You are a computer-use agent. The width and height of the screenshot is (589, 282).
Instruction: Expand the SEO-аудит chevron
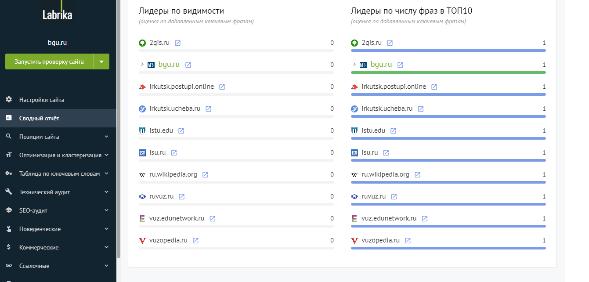pos(106,210)
